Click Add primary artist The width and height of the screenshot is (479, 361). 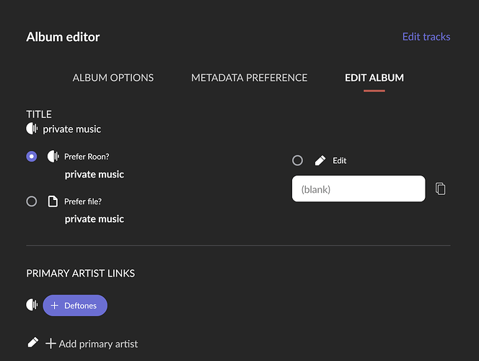pyautogui.click(x=92, y=344)
